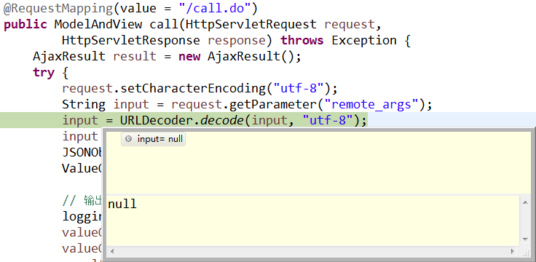Select the input= null variable row
Viewport: 536px width, 262px height.
click(x=153, y=139)
